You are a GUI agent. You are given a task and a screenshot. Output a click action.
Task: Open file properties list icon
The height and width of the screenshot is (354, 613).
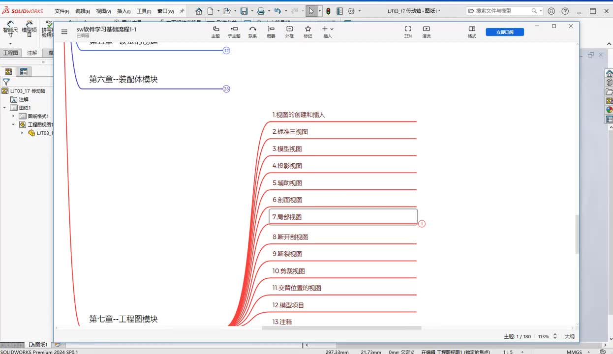[x=339, y=11]
